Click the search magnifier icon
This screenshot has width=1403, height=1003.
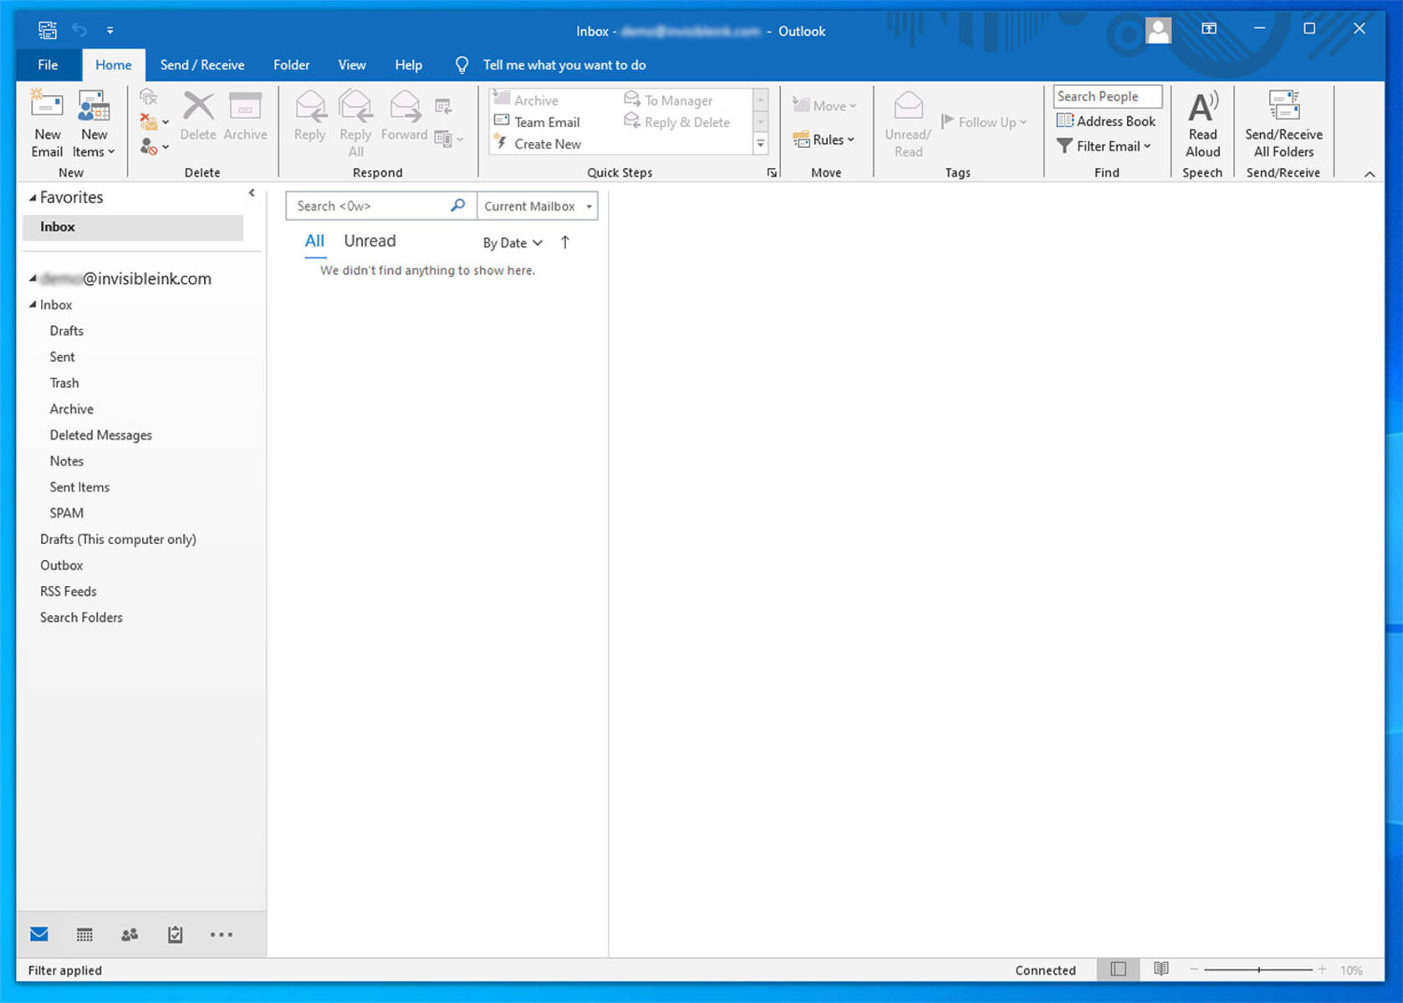[457, 206]
